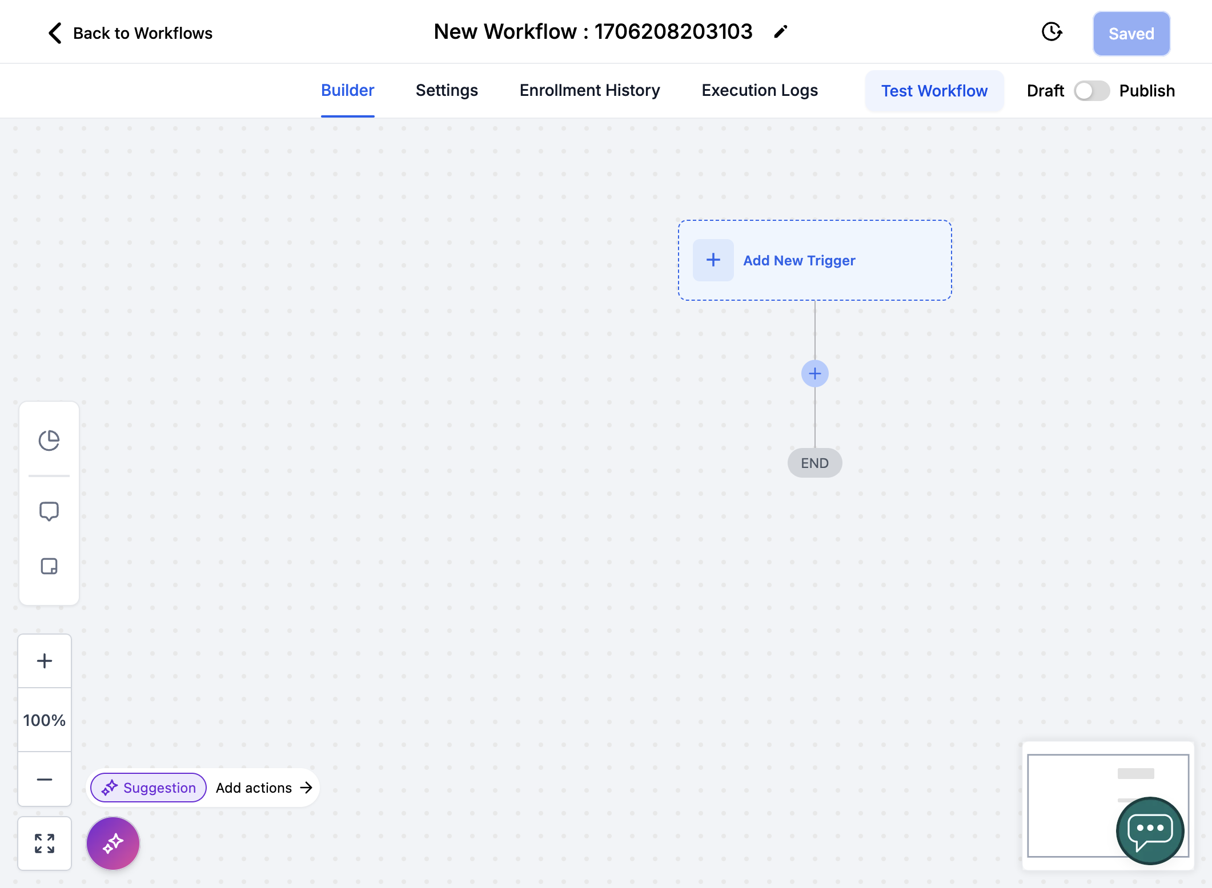Open AI assistant purple sparkle button

[113, 843]
